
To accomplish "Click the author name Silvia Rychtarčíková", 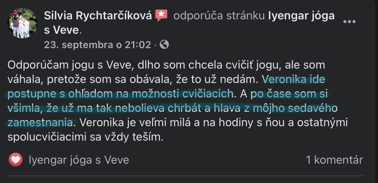I will 98,16.
